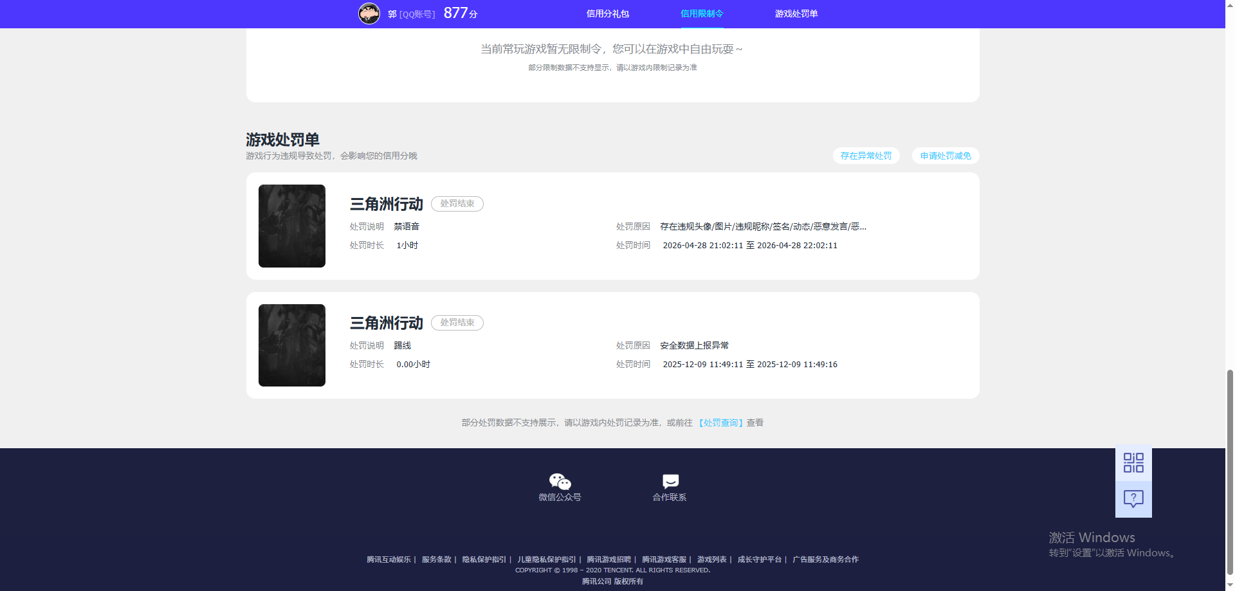Switch to the 信用限制令 tab
Viewport: 1235px width, 591px height.
click(702, 14)
